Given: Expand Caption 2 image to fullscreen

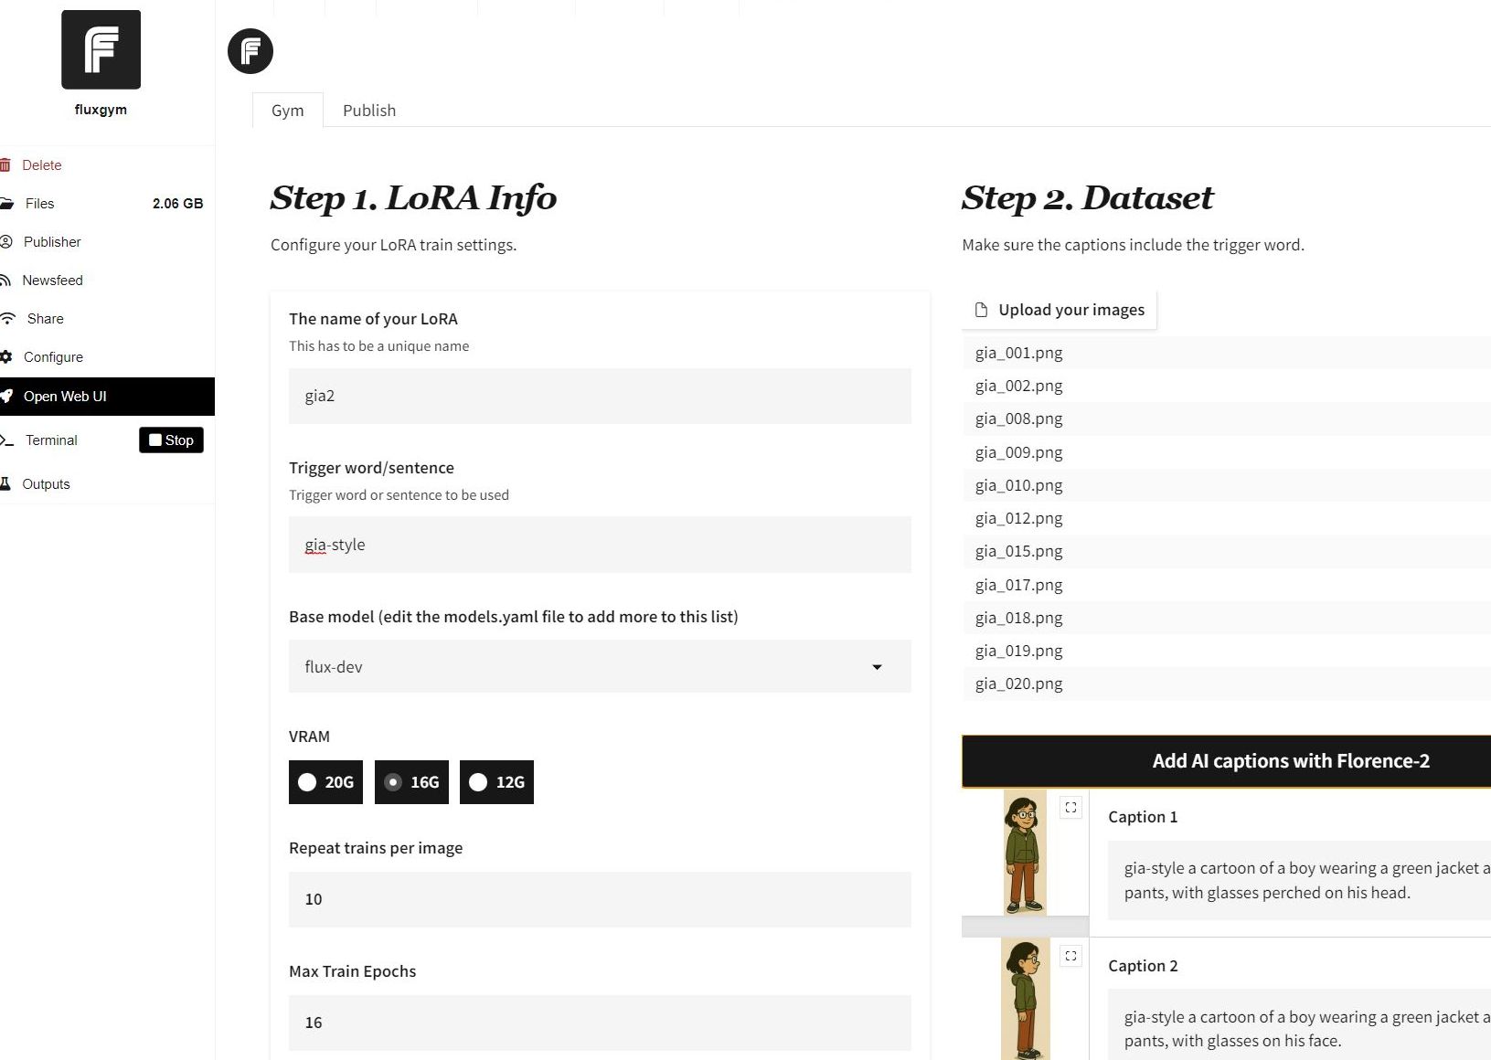Looking at the screenshot, I should point(1070,956).
